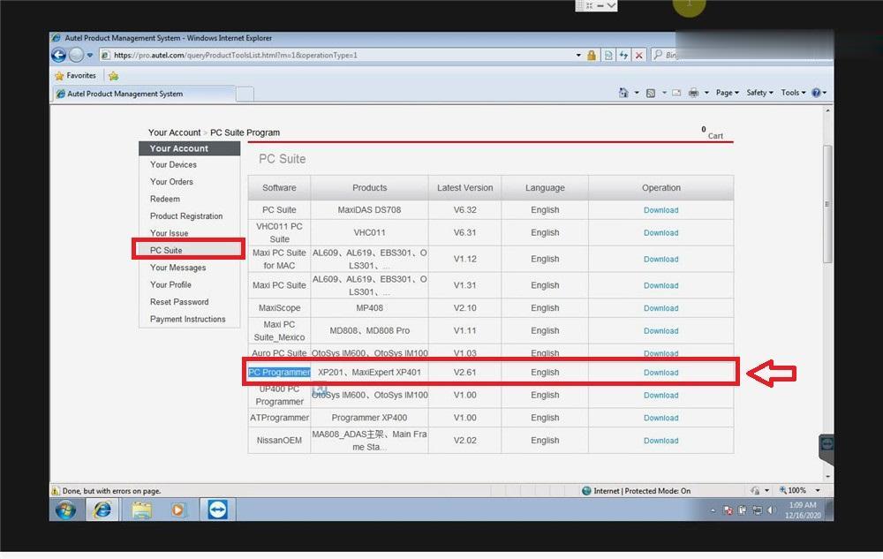Refresh the page with the Refresh icon
The image size is (883, 559).
pos(623,55)
